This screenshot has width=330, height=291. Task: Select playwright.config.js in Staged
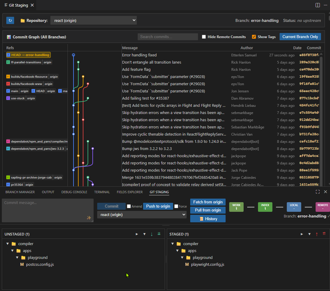pyautogui.click(x=208, y=264)
